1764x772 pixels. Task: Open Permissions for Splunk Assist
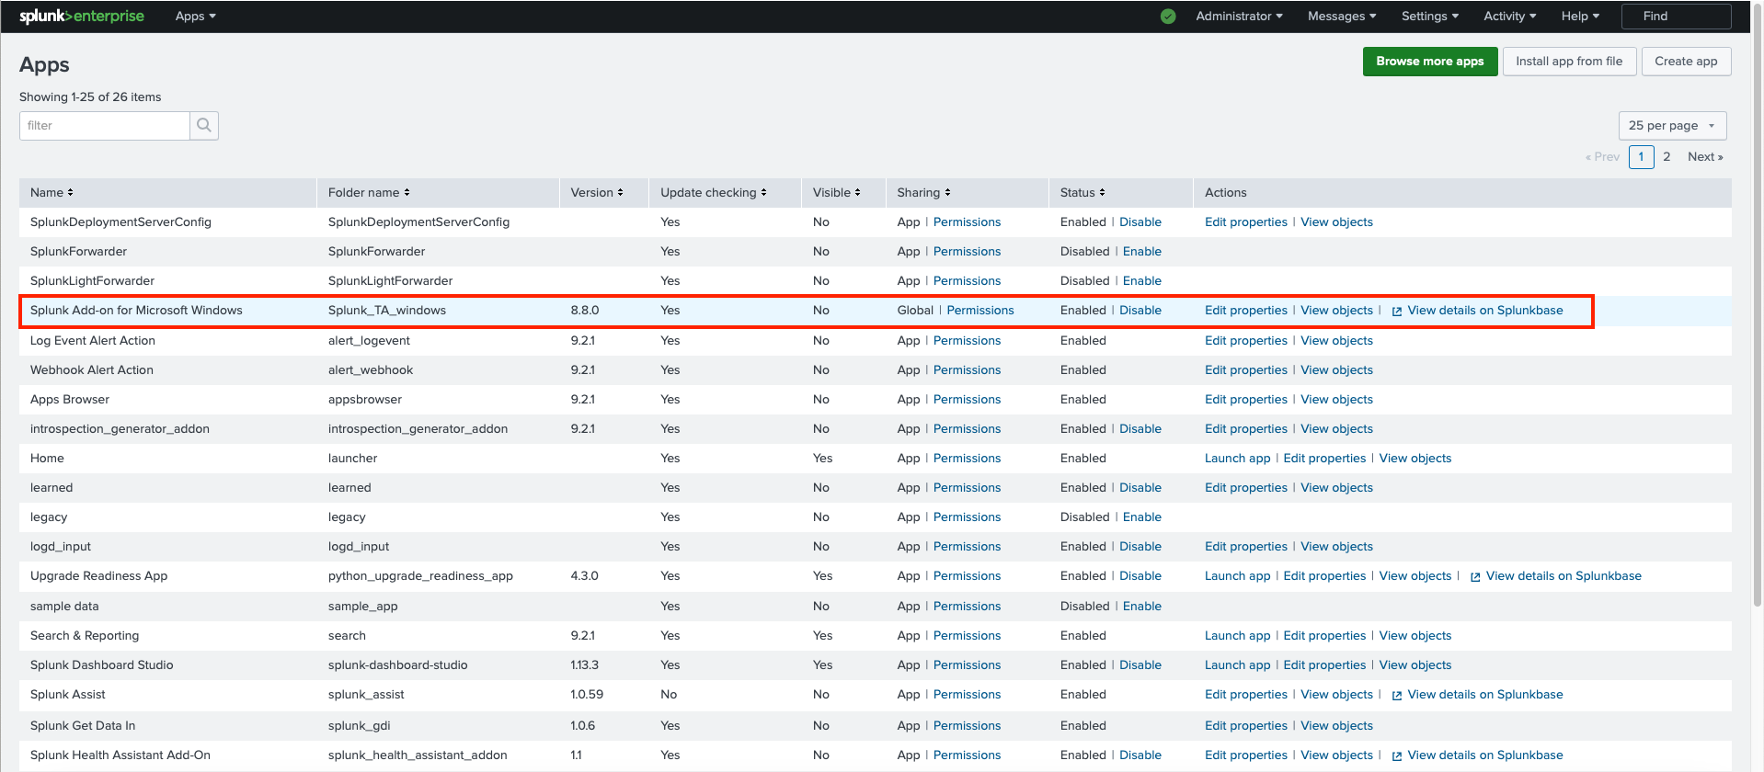[967, 694]
